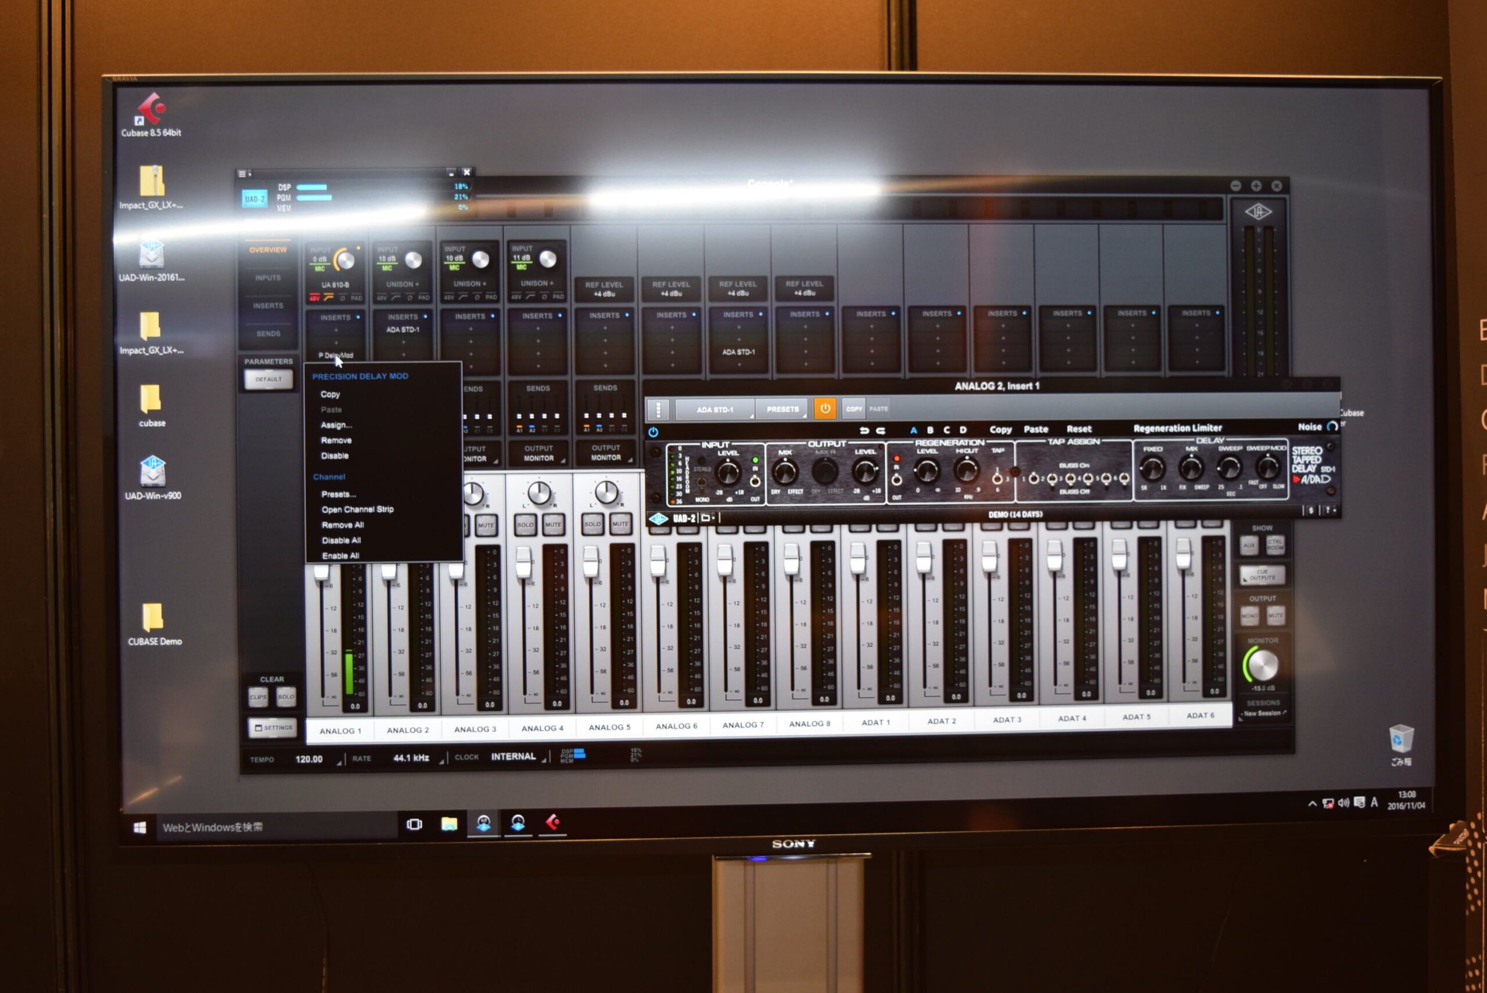The width and height of the screenshot is (1487, 993).
Task: Click the Undo arrow in the ADA STD-1 plugin toolbar
Action: click(864, 431)
